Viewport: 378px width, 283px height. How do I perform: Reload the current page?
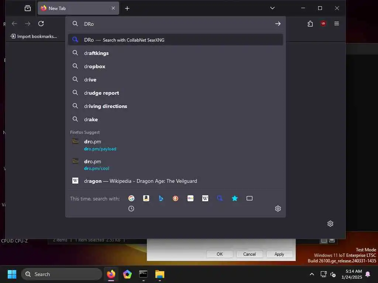(41, 24)
